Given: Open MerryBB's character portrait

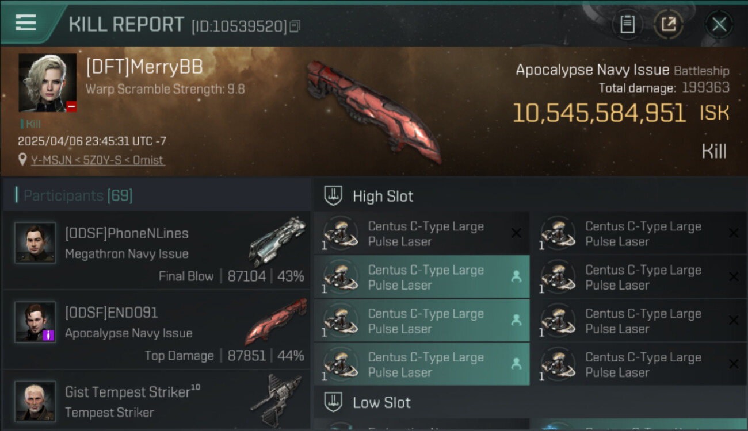Looking at the screenshot, I should coord(48,83).
